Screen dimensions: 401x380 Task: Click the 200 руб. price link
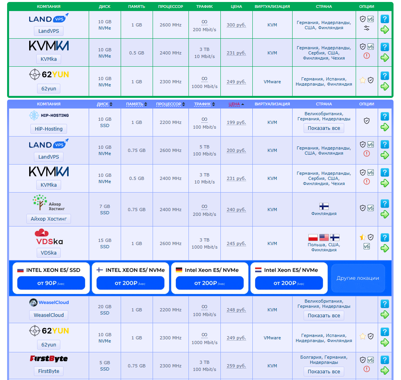[236, 150]
